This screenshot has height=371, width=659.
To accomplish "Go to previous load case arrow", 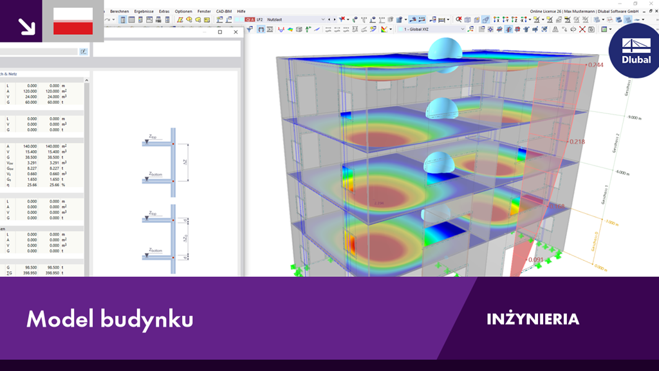I will coord(329,19).
